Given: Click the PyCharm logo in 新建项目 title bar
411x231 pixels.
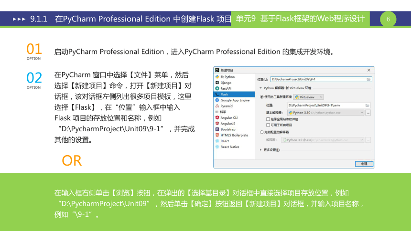Looking at the screenshot, I should pos(217,70).
